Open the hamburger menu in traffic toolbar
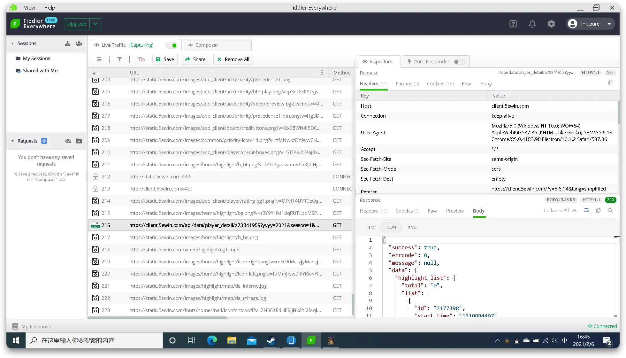The height and width of the screenshot is (358, 626). coord(99,59)
